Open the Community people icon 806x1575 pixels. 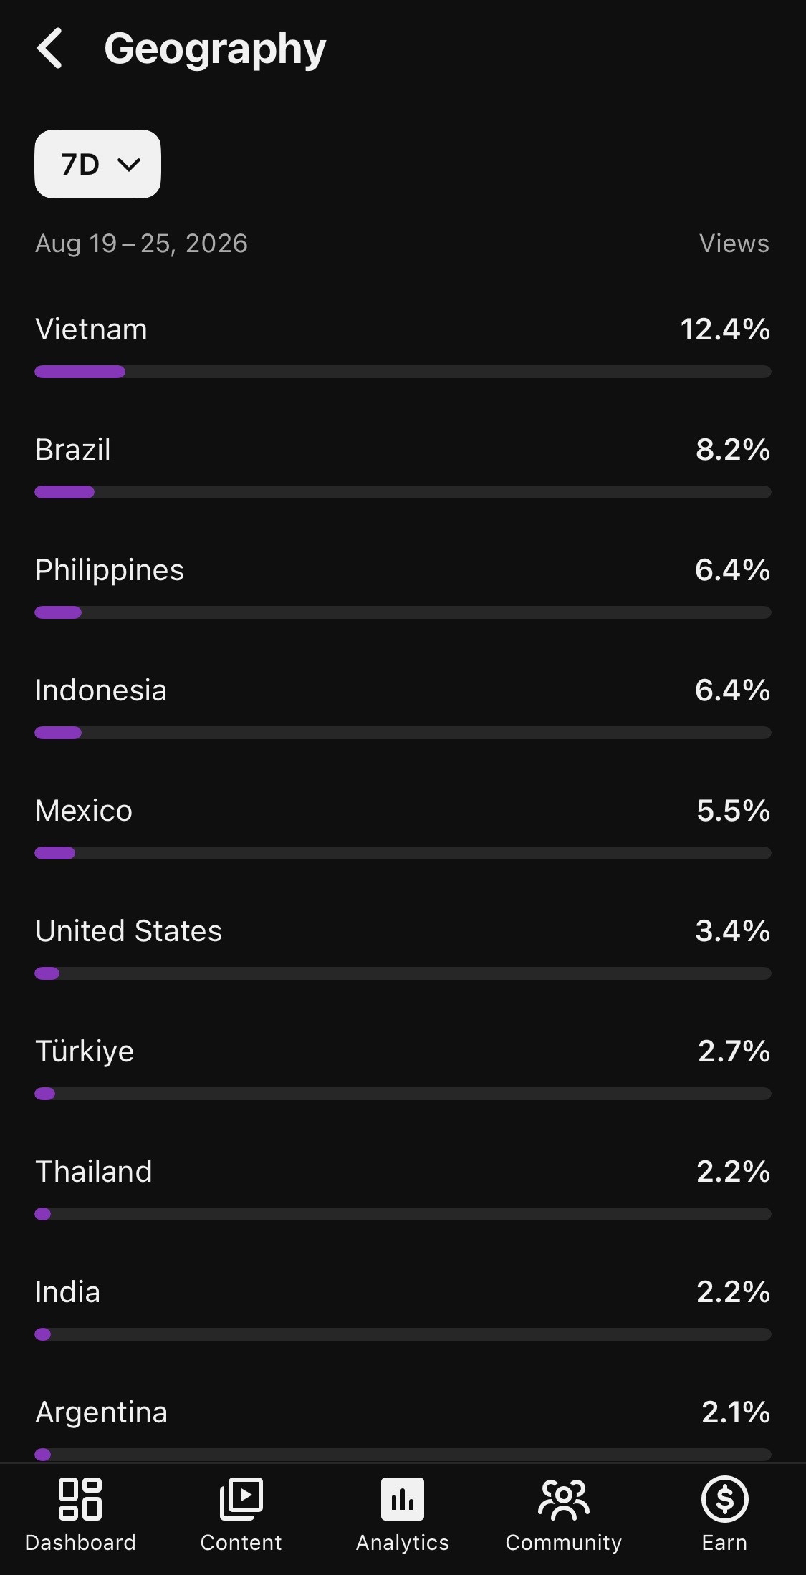[x=564, y=1498]
